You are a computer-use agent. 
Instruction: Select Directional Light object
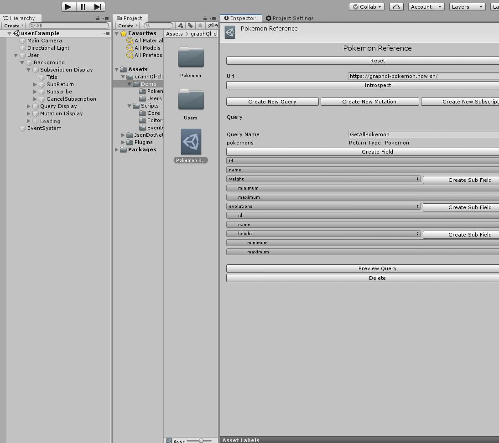coord(48,48)
